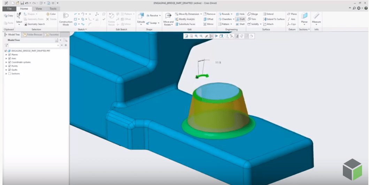369x185 pixels.
Task: Choose the Planar section tool
Action: point(304,18)
